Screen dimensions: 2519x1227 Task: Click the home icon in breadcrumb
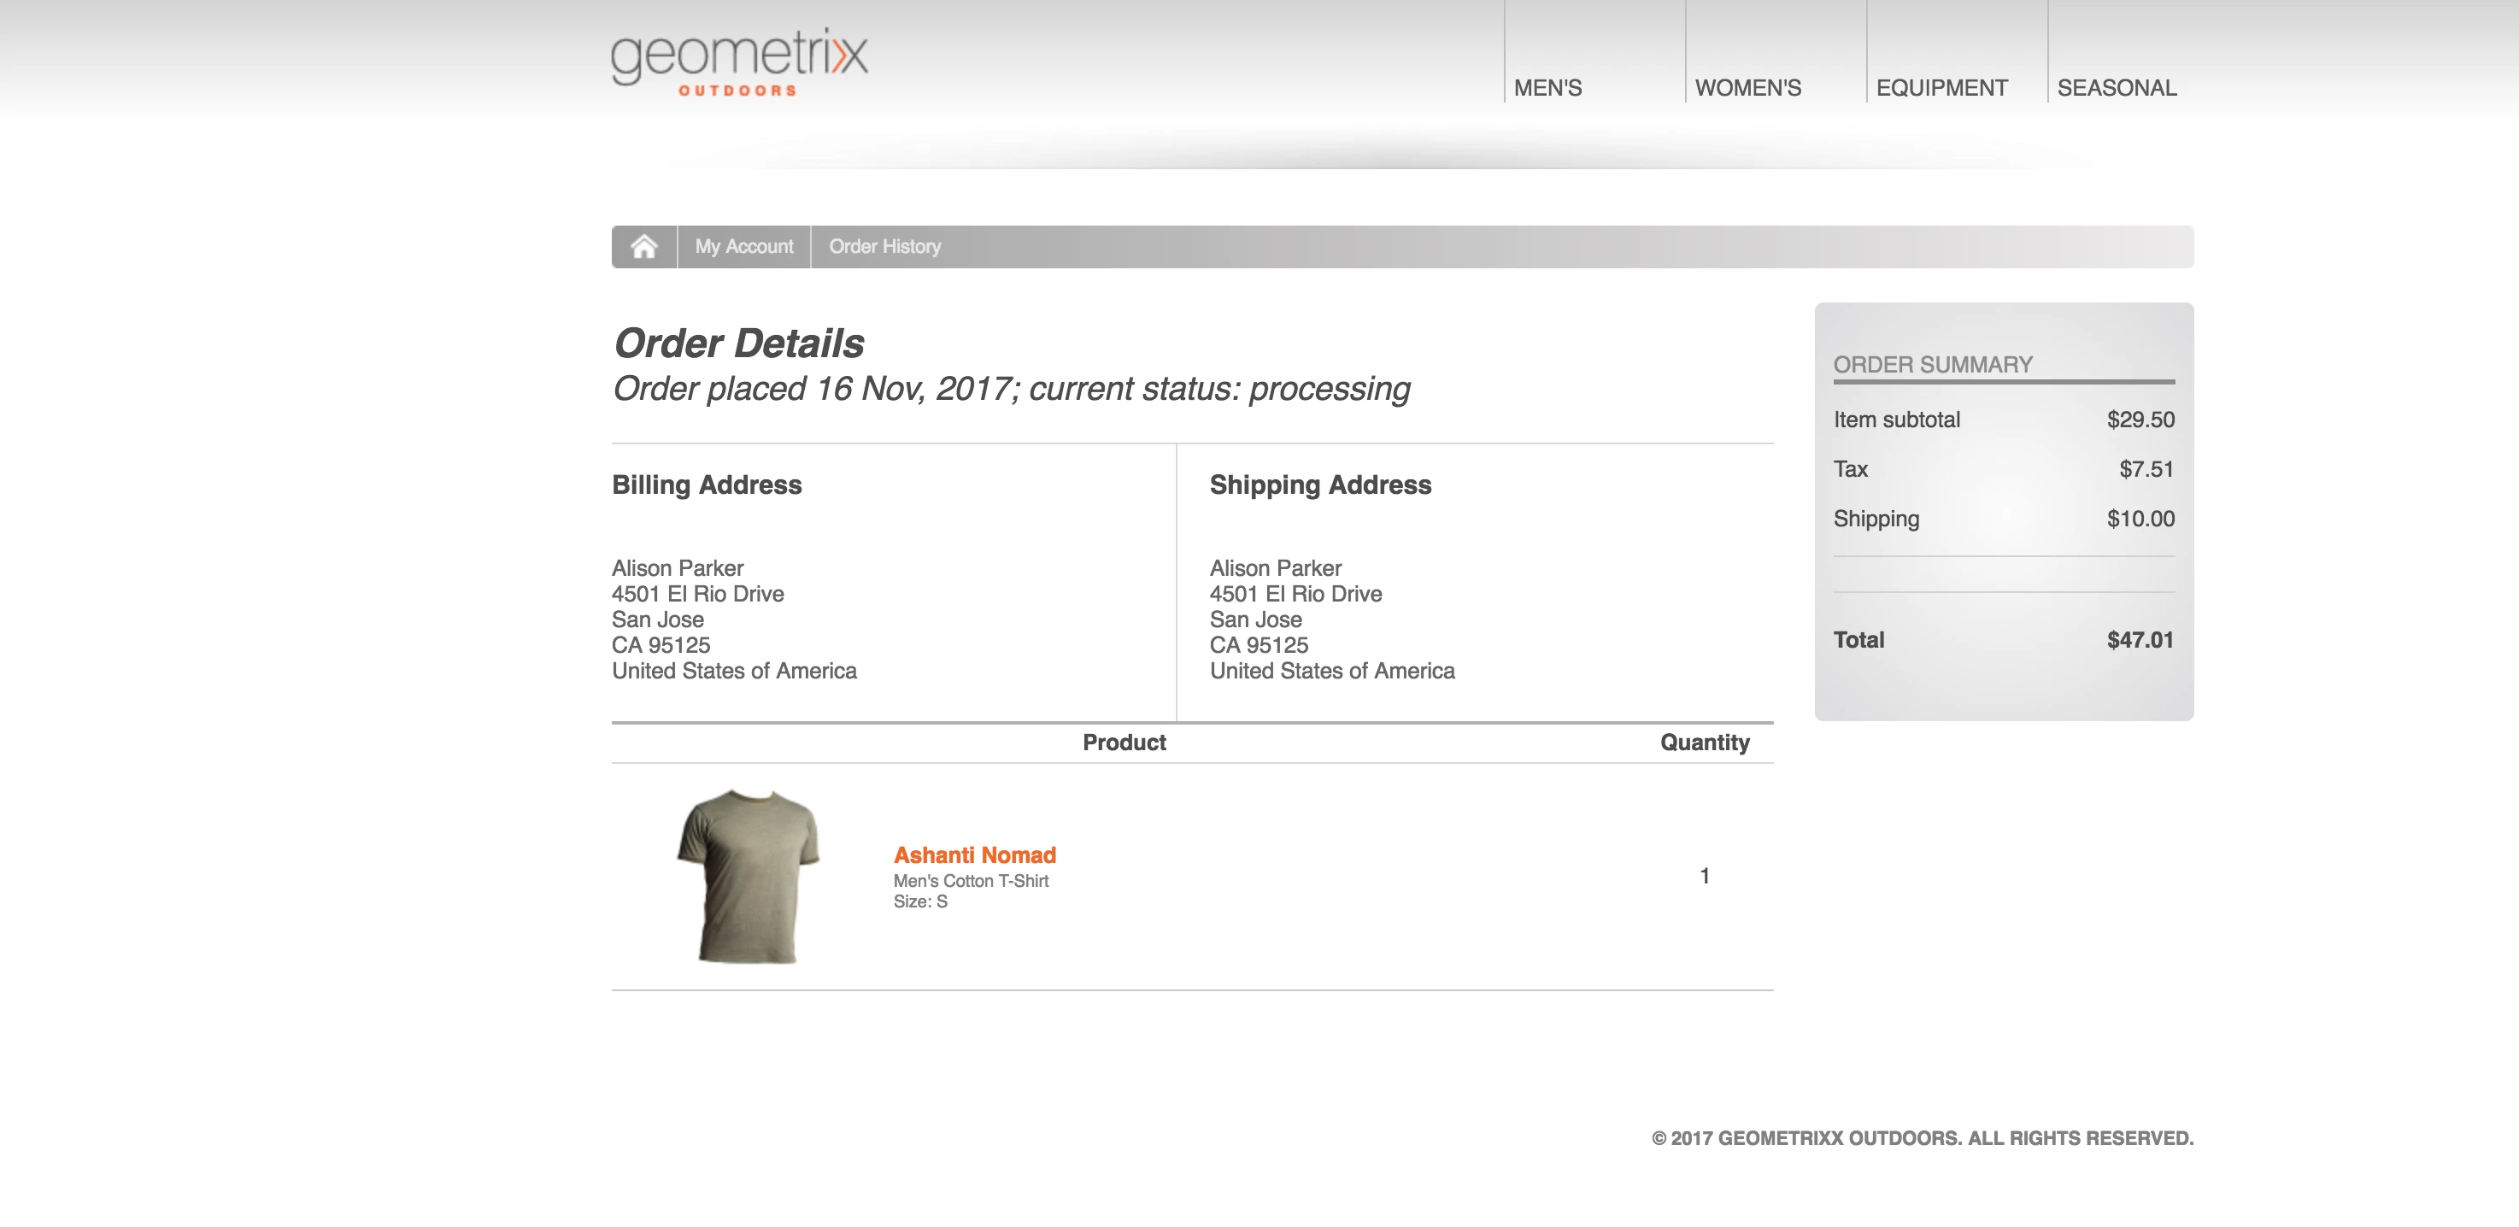click(x=643, y=246)
